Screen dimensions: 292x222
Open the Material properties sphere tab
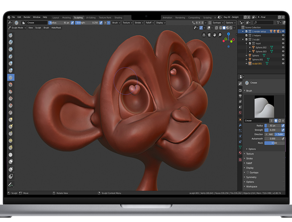(240, 153)
